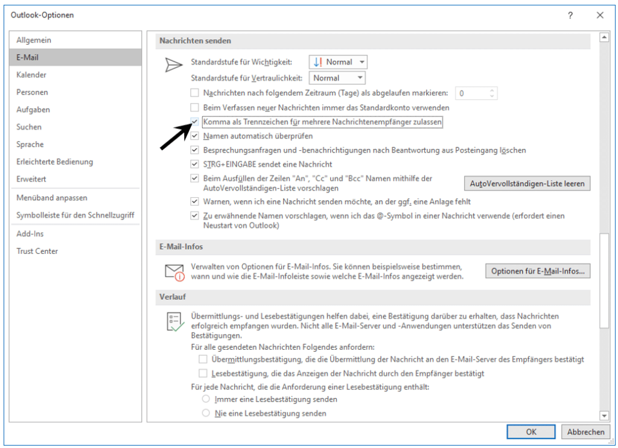Enable marking messages as expired checkbox
This screenshot has width=618, height=448.
point(194,93)
